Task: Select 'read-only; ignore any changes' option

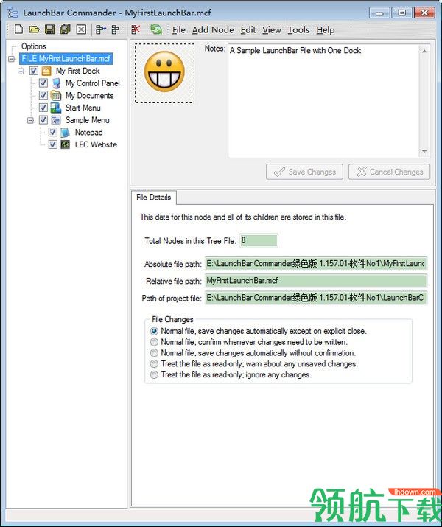Action: tap(154, 374)
